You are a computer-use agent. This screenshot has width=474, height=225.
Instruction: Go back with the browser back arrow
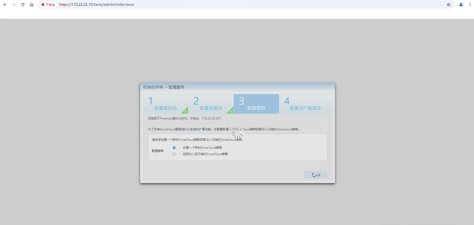coord(5,5)
